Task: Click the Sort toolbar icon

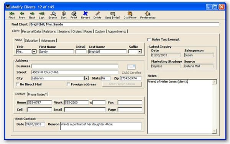Action: click(64, 15)
